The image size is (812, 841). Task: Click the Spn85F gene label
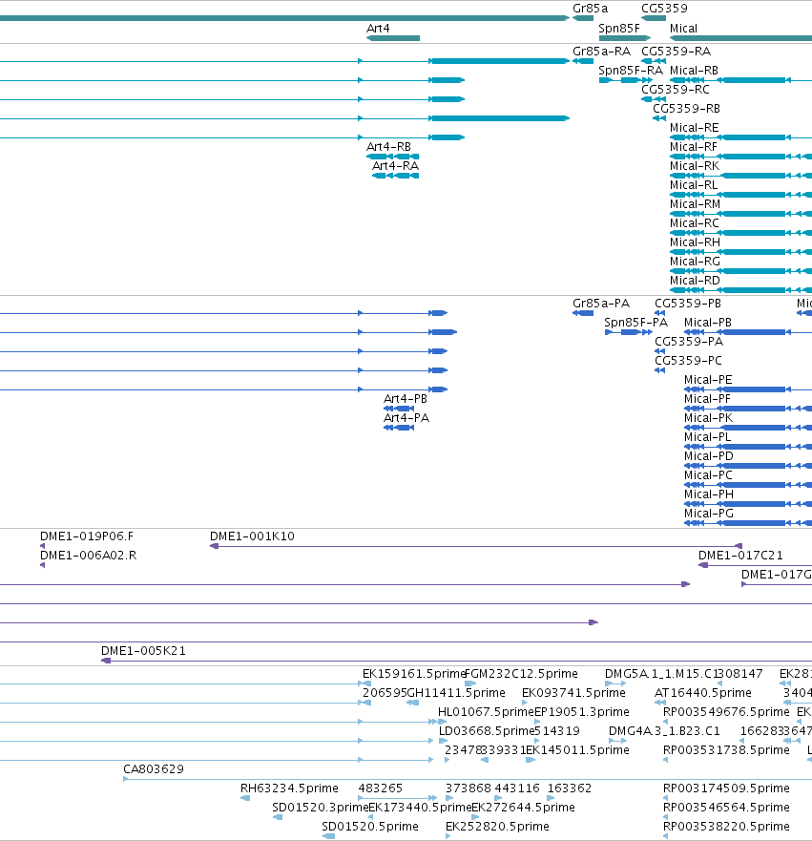[x=619, y=29]
